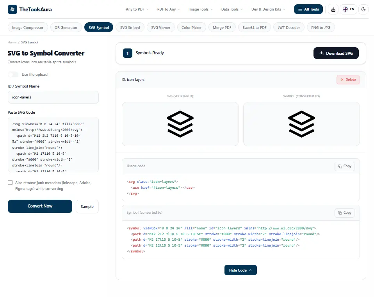
Task: Click inside the Paste SVG Code textarea
Action: click(x=53, y=145)
